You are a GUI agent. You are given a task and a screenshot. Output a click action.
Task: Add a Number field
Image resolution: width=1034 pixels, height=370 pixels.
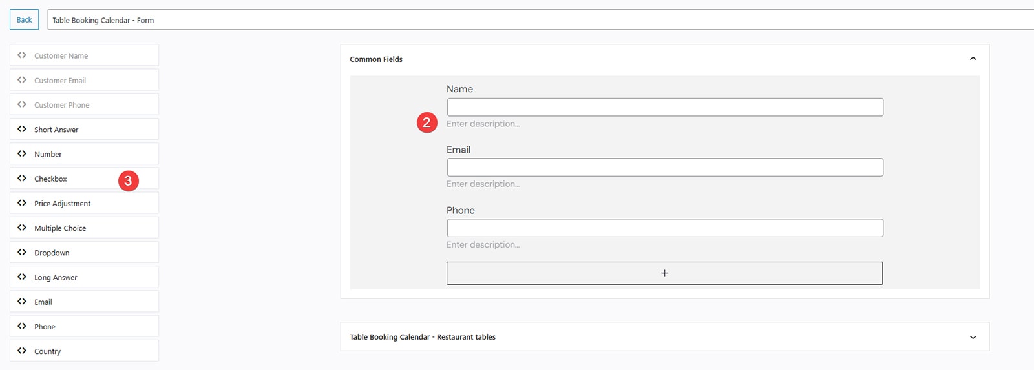click(84, 154)
